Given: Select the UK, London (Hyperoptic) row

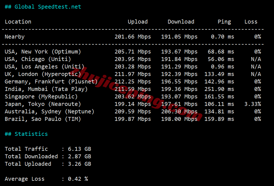Looking at the screenshot, I should [43, 74].
